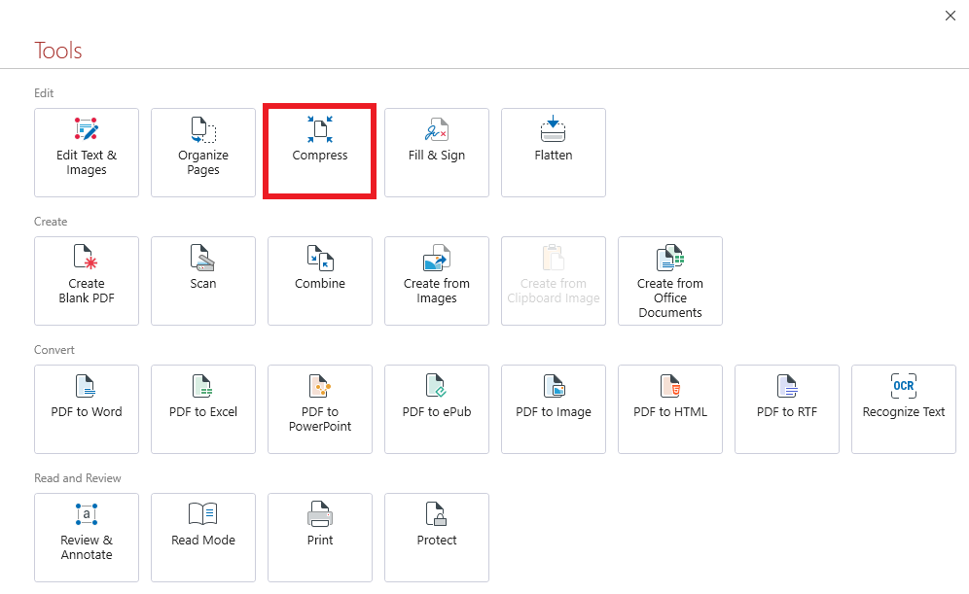Select PDF to PowerPoint conversion

tap(320, 409)
